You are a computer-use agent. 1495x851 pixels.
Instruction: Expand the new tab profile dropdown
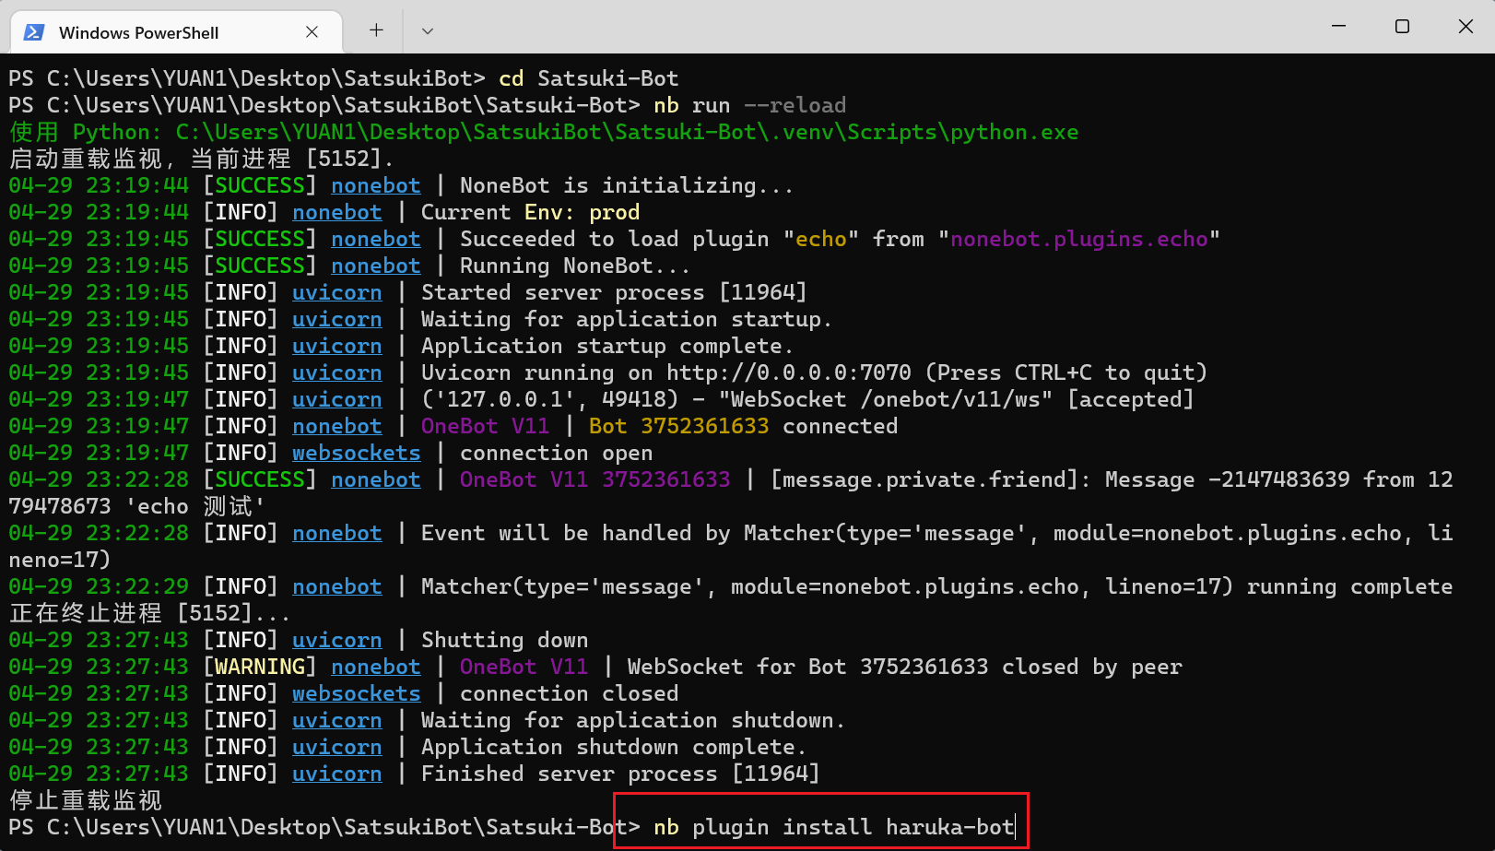coord(427,30)
